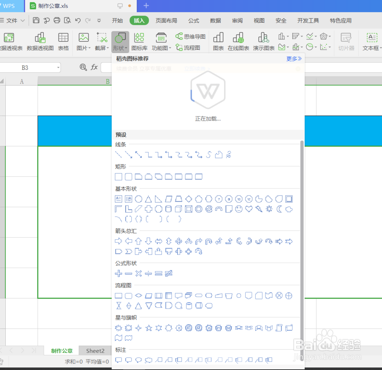Create a mind map via 思维导图 icon

[191, 36]
